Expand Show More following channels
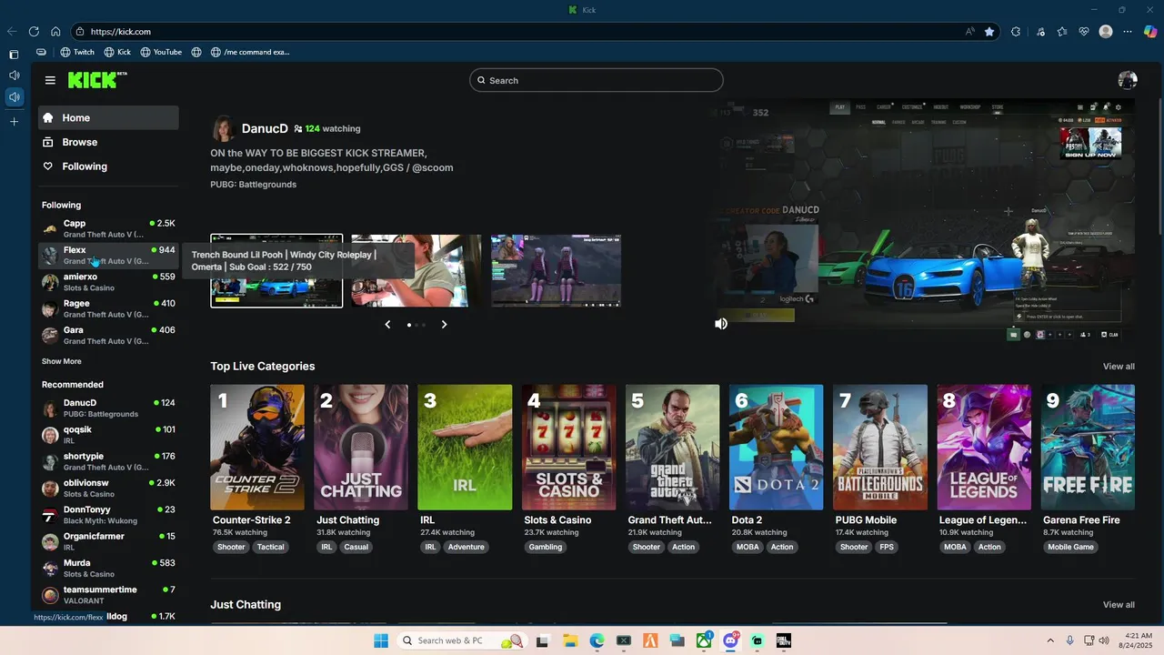This screenshot has width=1164, height=655. click(x=62, y=361)
